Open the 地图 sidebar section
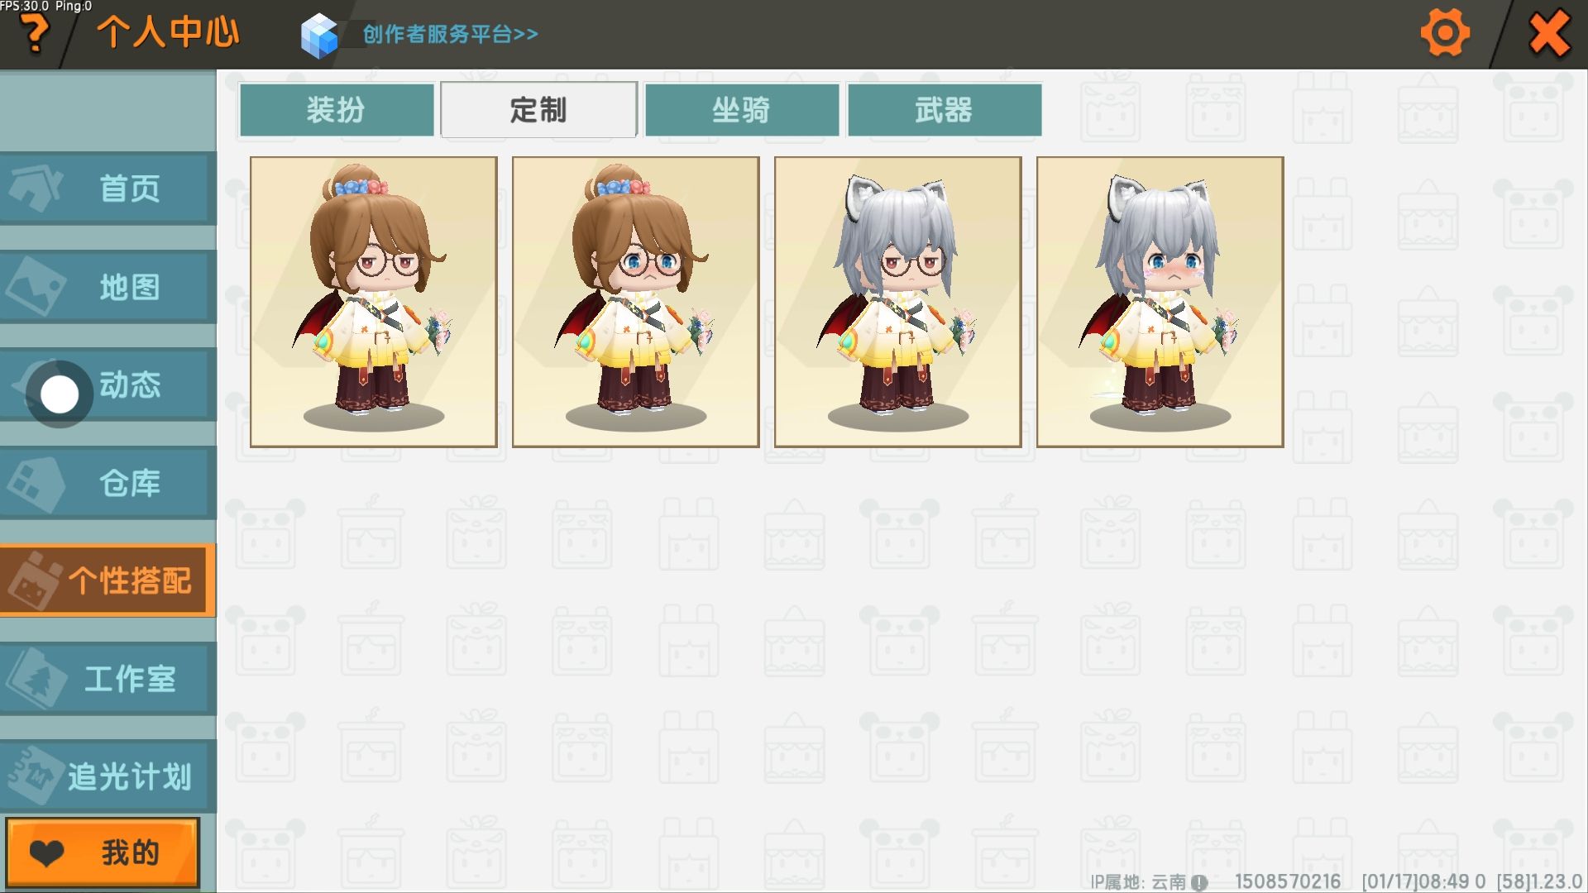Image resolution: width=1588 pixels, height=893 pixels. pyautogui.click(x=108, y=287)
